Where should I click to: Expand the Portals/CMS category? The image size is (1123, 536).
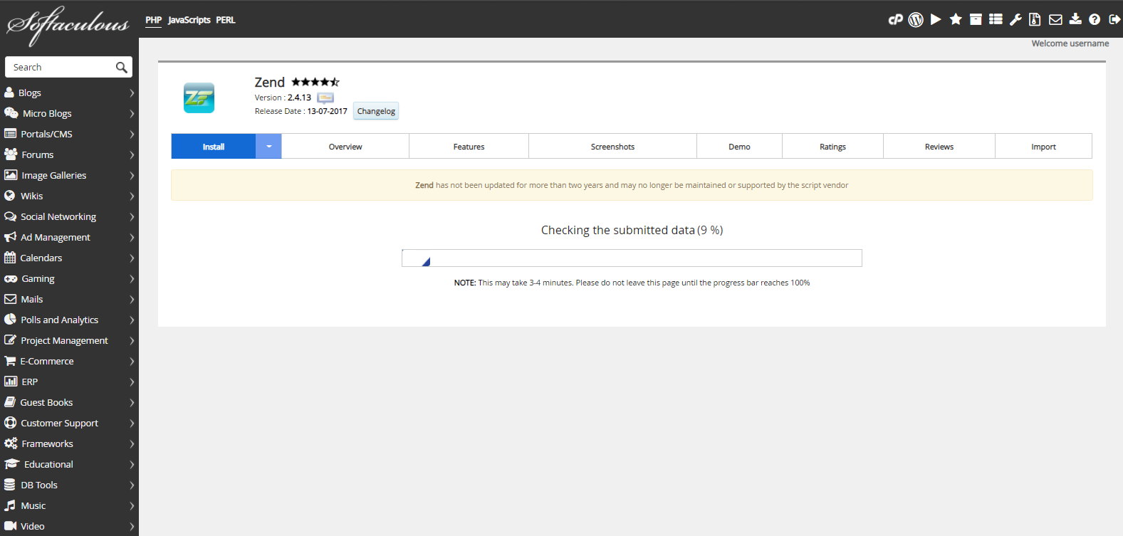coord(69,134)
